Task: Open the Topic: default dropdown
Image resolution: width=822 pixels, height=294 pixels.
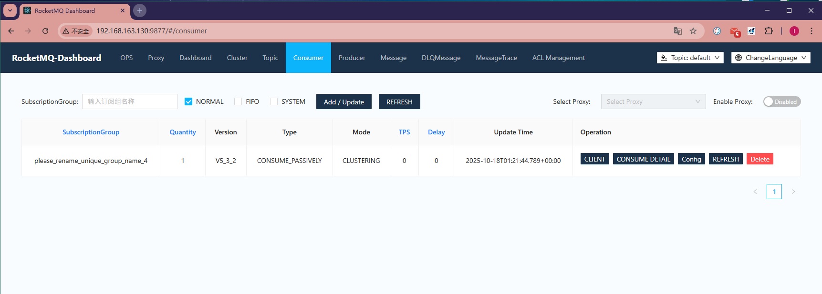Action: (690, 58)
